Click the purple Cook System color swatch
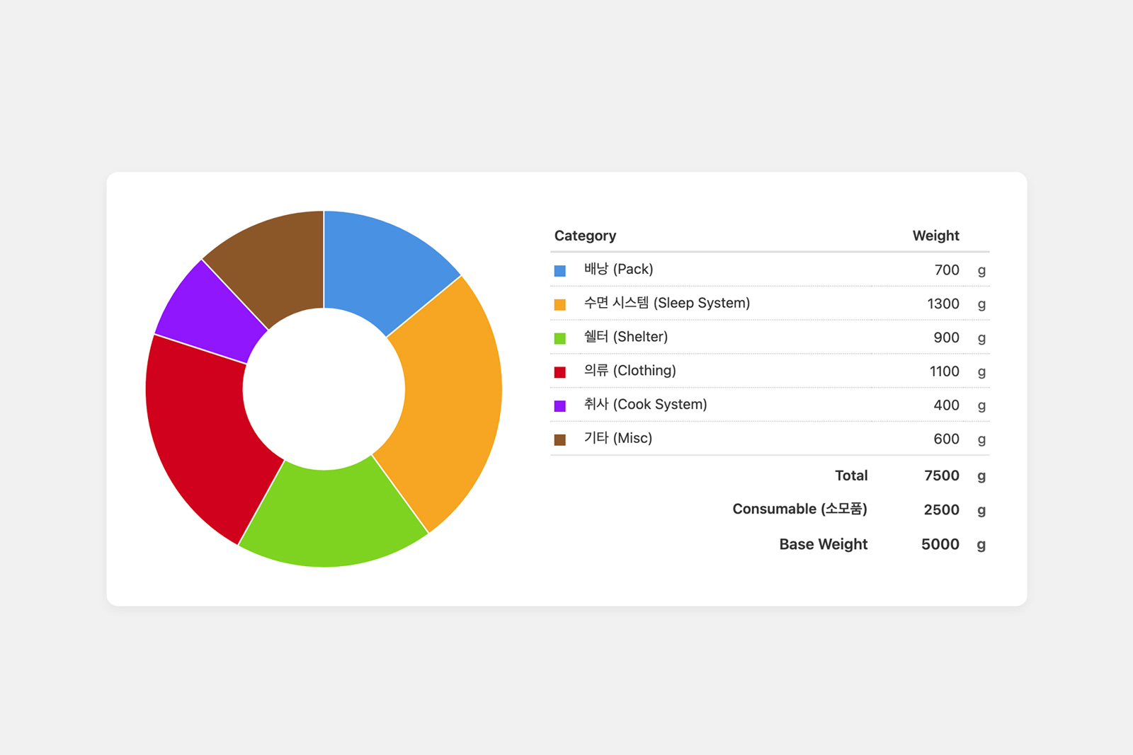Image resolution: width=1133 pixels, height=755 pixels. pyautogui.click(x=559, y=406)
